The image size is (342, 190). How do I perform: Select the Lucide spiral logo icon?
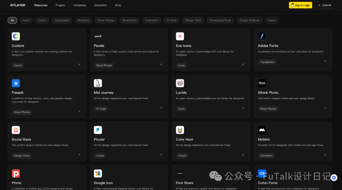pos(180,83)
